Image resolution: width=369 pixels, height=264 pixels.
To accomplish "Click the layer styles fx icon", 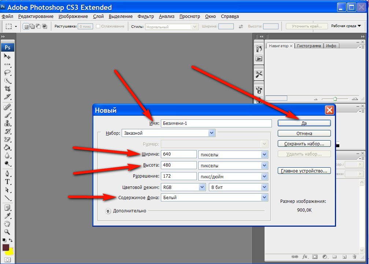I will tap(305, 257).
